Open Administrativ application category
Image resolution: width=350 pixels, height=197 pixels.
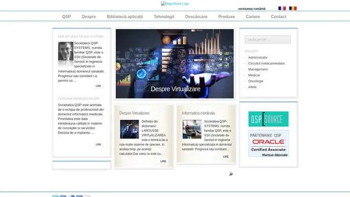pyautogui.click(x=258, y=57)
